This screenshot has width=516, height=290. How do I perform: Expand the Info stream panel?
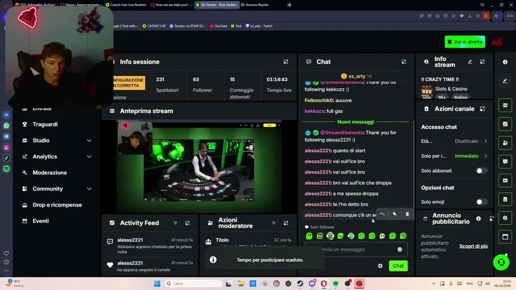[482, 62]
